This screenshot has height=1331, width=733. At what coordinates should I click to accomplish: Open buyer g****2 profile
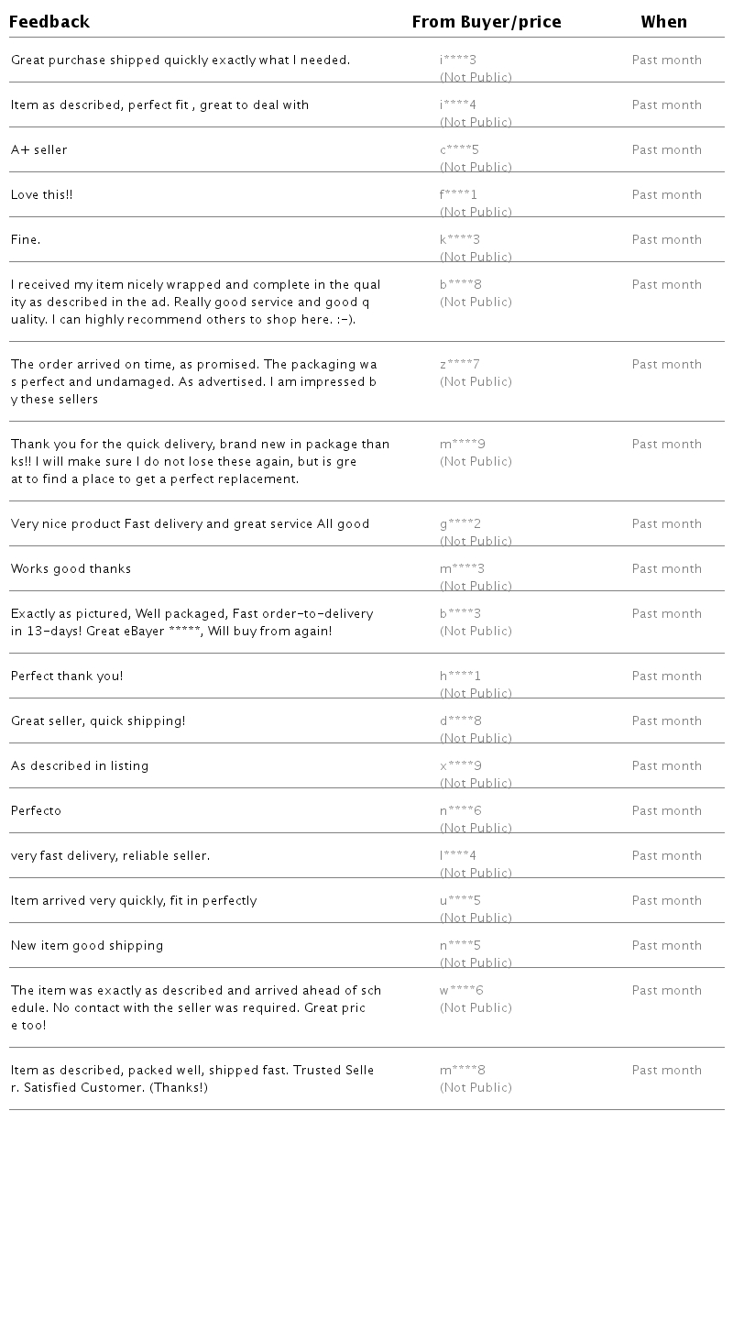[460, 524]
